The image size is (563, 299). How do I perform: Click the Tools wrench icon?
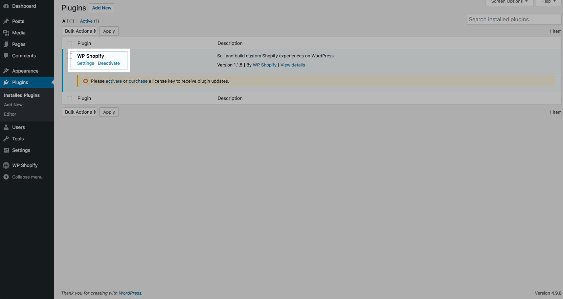(6, 139)
